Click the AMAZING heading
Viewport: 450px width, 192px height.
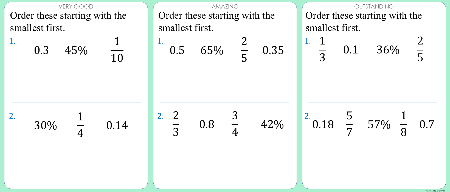coord(225,6)
